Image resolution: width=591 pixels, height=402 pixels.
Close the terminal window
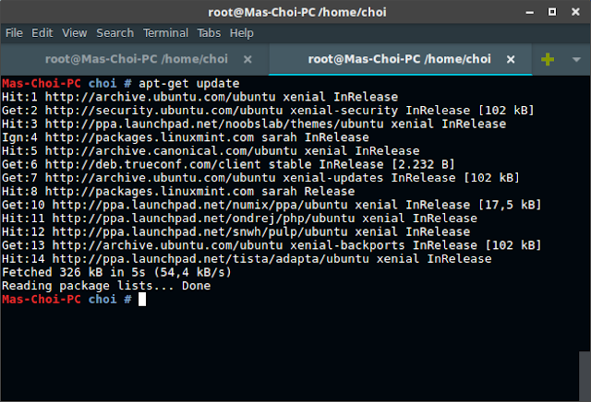pyautogui.click(x=575, y=12)
